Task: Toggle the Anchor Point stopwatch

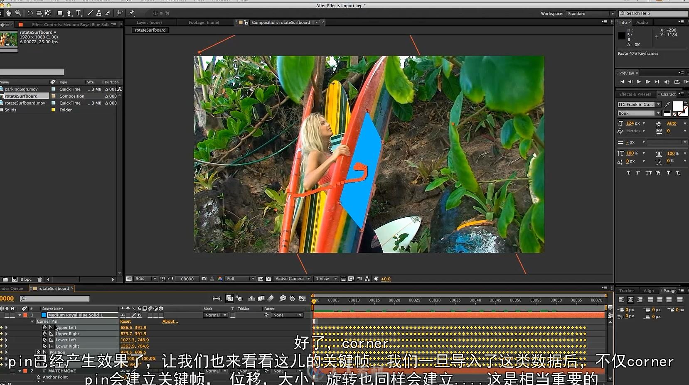Action: [x=38, y=377]
